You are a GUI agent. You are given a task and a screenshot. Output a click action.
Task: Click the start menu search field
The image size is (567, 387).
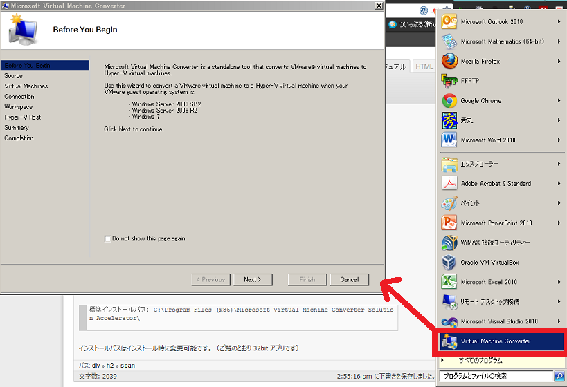(x=496, y=376)
